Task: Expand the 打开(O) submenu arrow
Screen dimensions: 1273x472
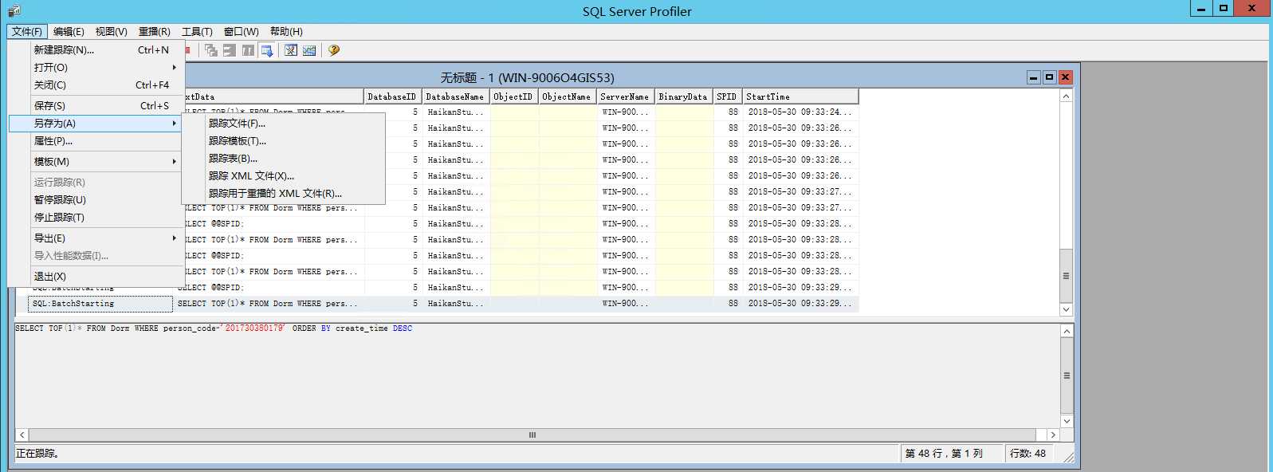Action: coord(174,67)
